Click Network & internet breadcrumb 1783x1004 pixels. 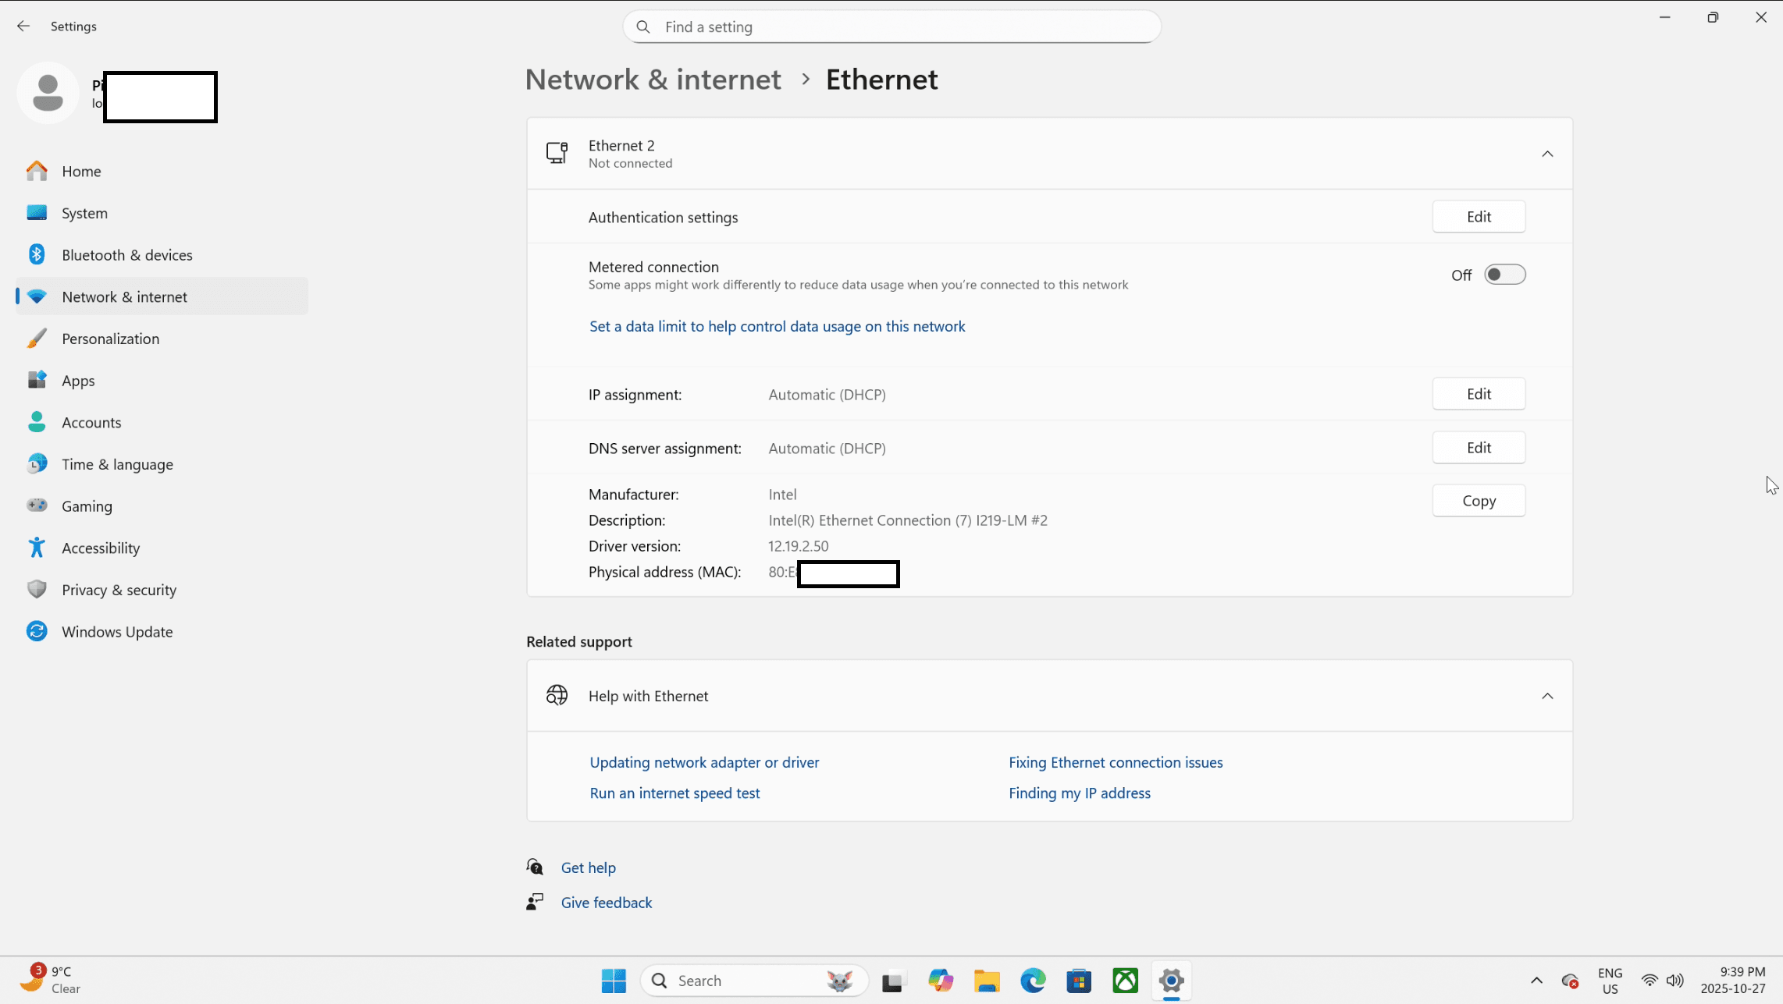tap(653, 80)
